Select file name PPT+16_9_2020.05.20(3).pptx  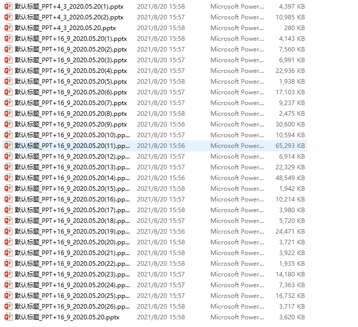[71, 60]
